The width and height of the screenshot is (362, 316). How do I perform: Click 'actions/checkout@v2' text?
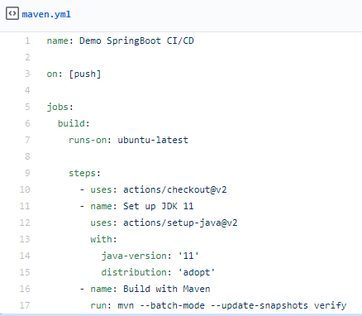point(175,189)
